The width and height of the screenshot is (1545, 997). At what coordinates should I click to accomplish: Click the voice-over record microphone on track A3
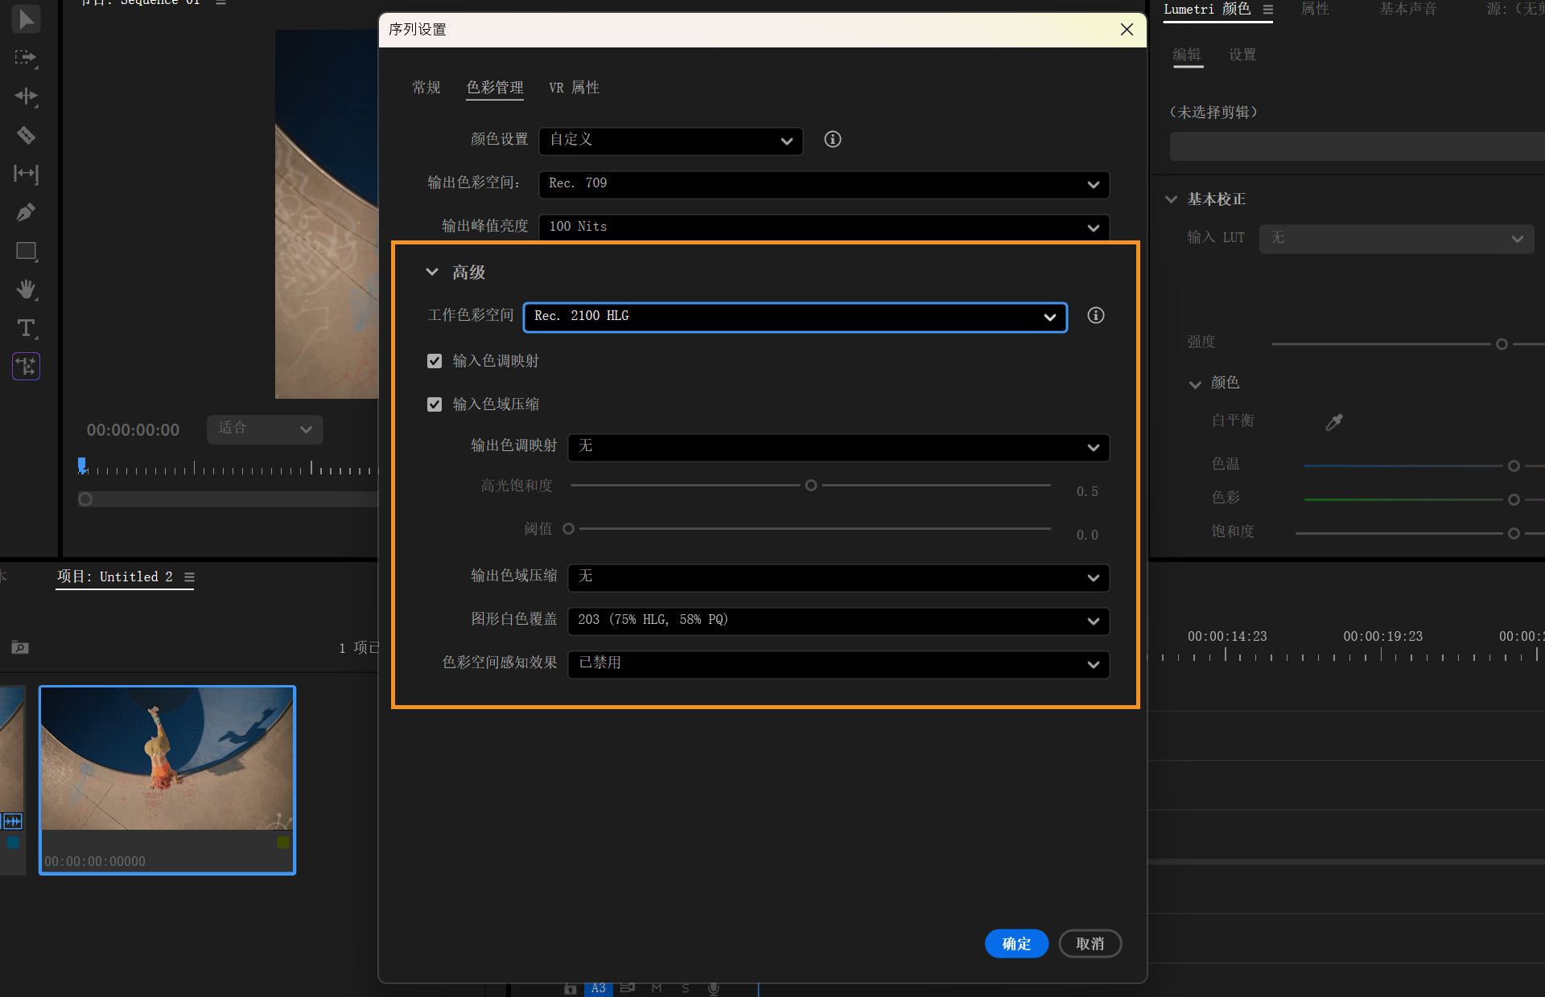[x=714, y=988]
